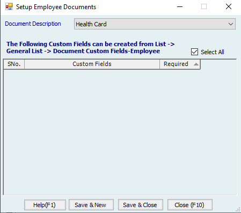The image size is (241, 213).
Task: Click Save & New button
Action: point(91,205)
